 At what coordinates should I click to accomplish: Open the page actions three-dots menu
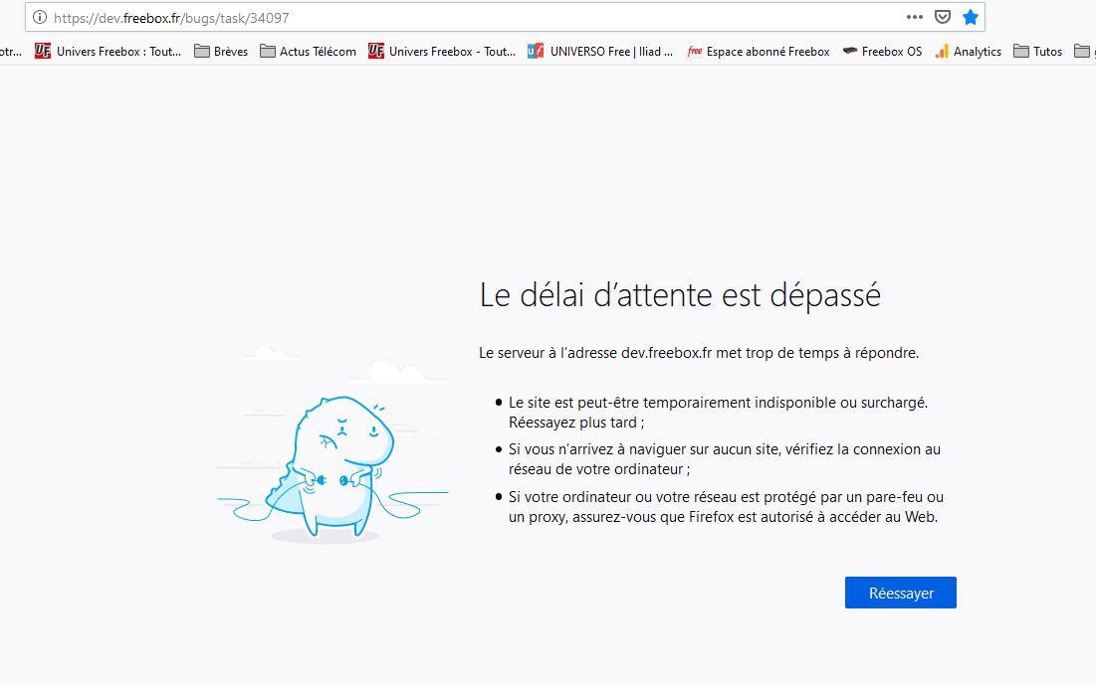(x=914, y=17)
